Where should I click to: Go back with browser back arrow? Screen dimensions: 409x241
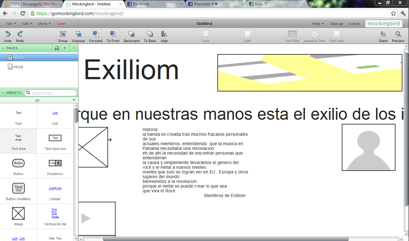click(x=5, y=14)
